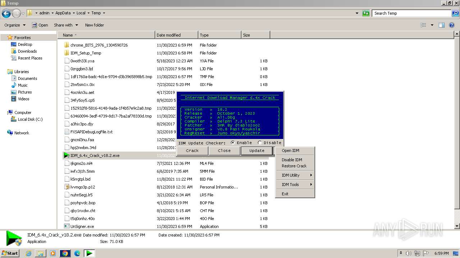Open the Organize dropdown menu
The width and height of the screenshot is (460, 258).
pyautogui.click(x=15, y=25)
